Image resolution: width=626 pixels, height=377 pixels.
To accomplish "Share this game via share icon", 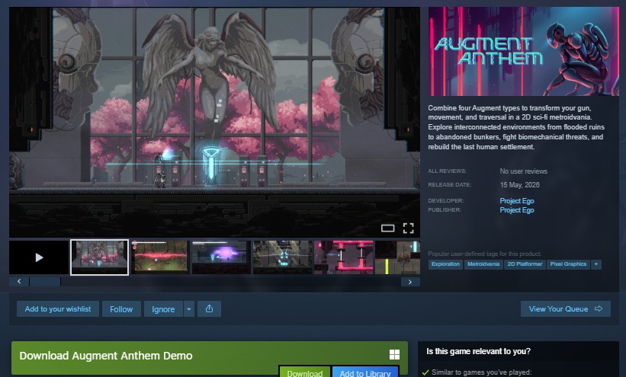I will click(209, 308).
